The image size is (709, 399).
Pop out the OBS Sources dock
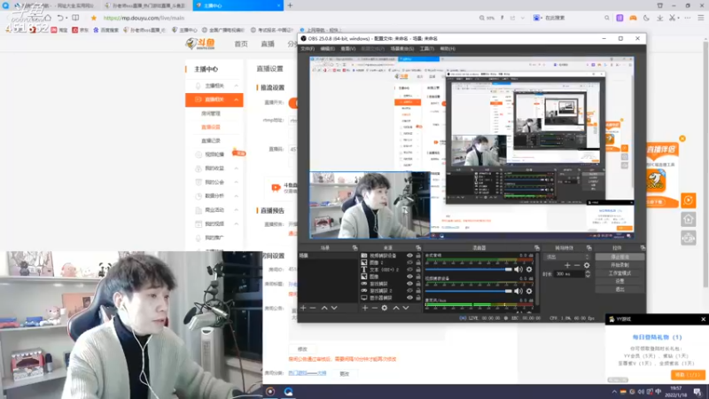[418, 248]
